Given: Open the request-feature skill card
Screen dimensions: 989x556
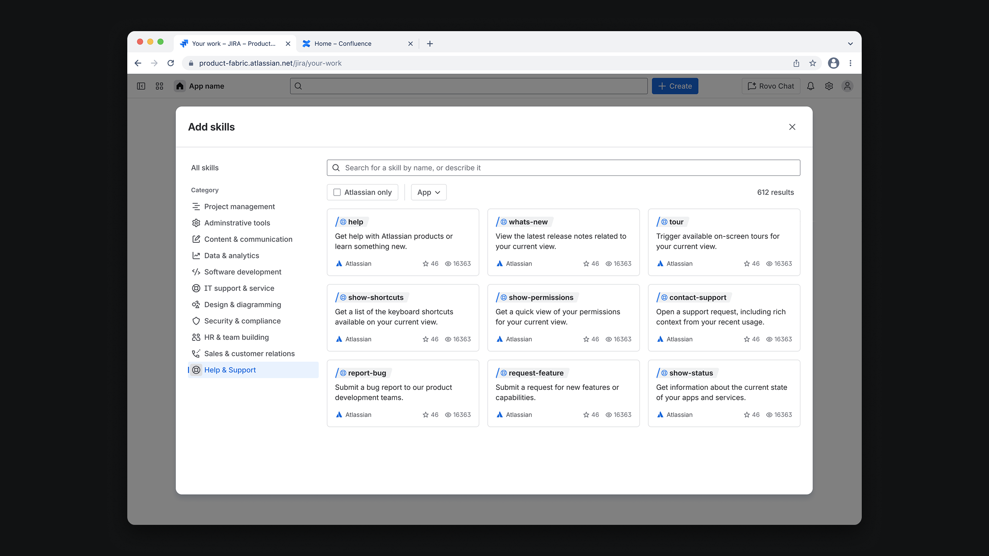Looking at the screenshot, I should click(x=564, y=393).
